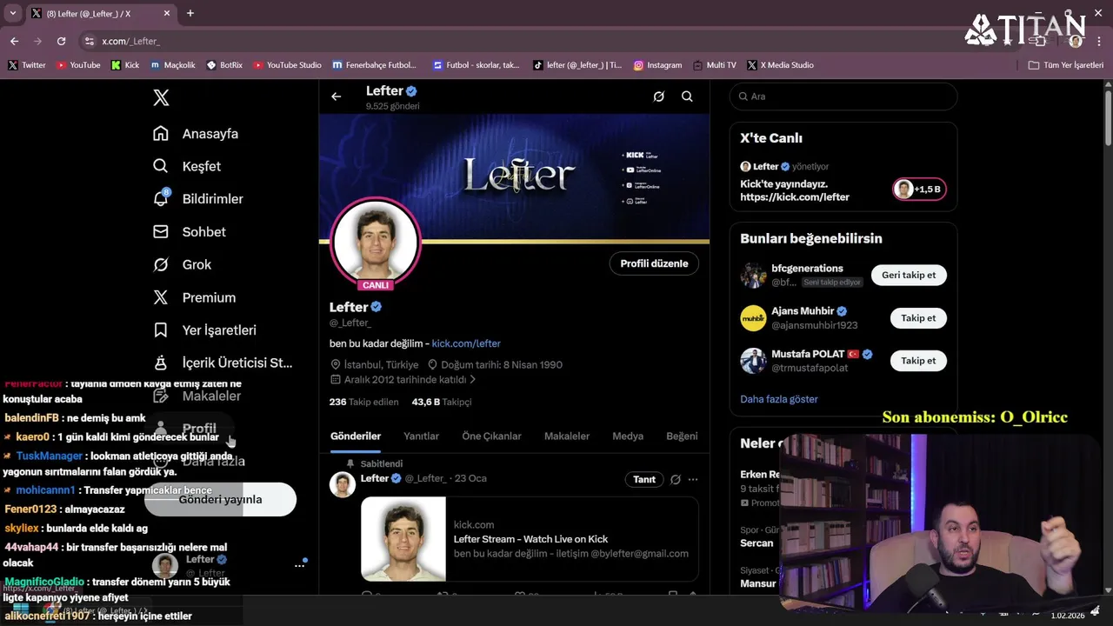The width and height of the screenshot is (1113, 626).
Task: Switch to Beğeni tab
Action: 682,436
